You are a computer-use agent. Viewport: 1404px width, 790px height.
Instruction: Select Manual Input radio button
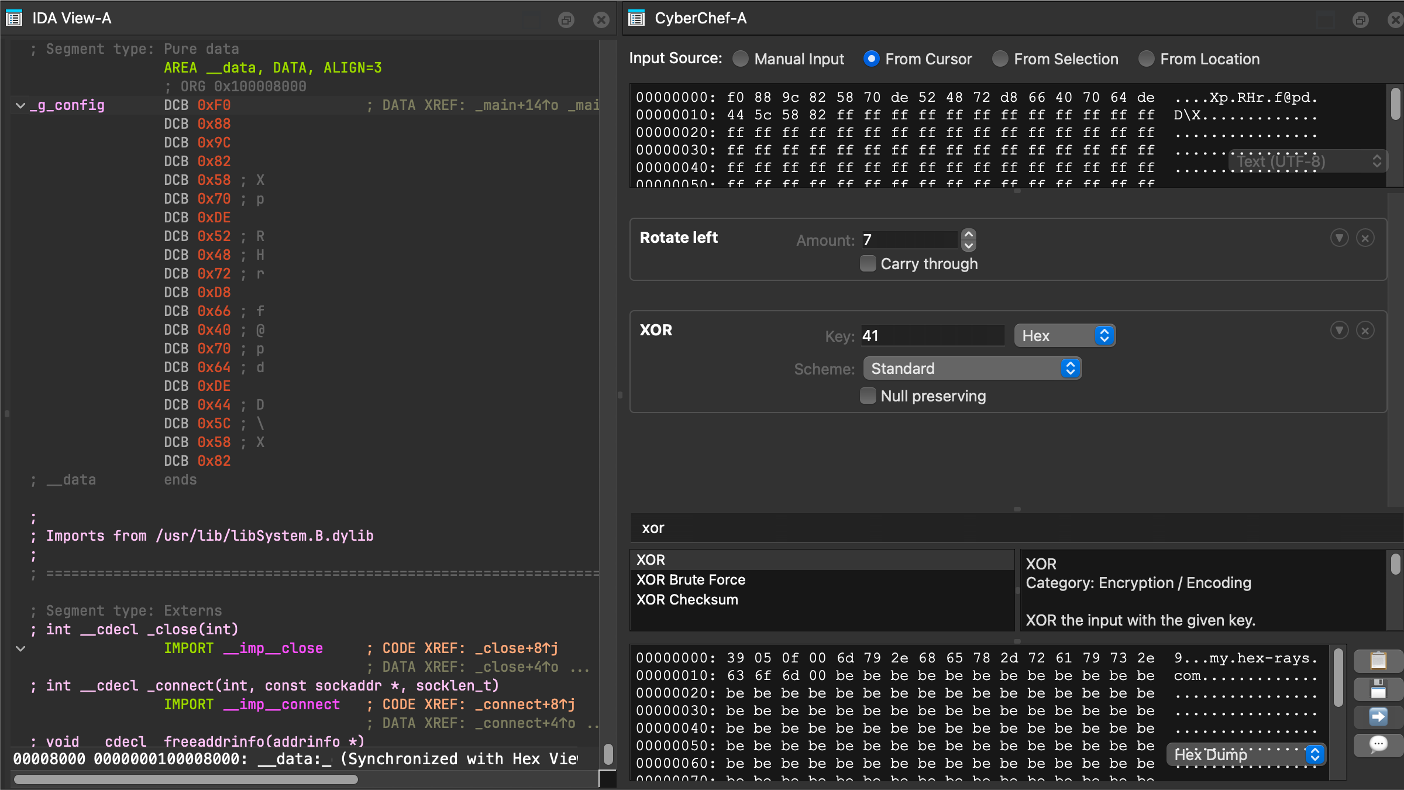click(x=741, y=59)
